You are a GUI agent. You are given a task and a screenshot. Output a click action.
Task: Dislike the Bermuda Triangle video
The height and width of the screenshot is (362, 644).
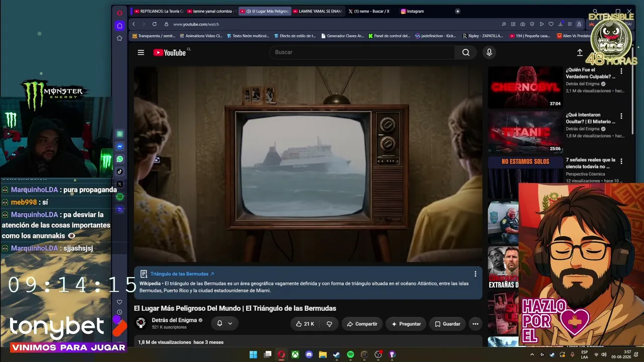330,324
